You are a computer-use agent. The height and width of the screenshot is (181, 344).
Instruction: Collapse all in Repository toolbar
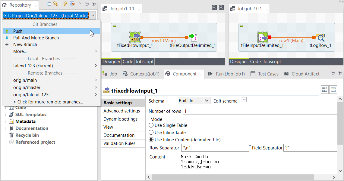click(x=49, y=4)
